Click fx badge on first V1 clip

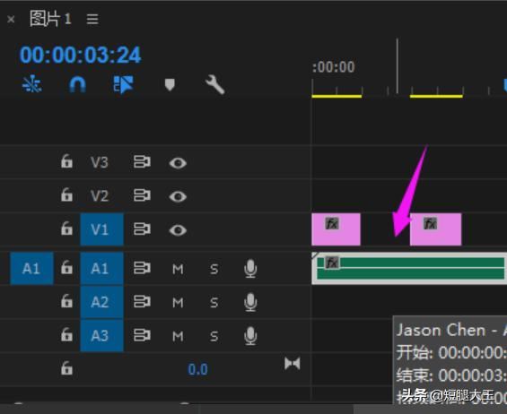332,223
